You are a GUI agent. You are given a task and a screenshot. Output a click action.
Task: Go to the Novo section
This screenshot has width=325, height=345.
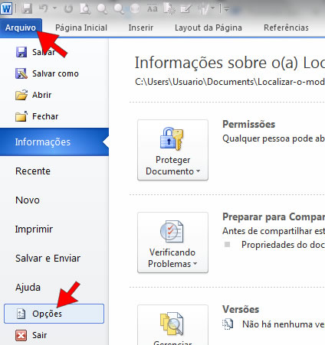coord(28,200)
